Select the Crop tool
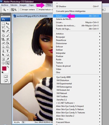This screenshot has height=125, width=109. [3, 31]
